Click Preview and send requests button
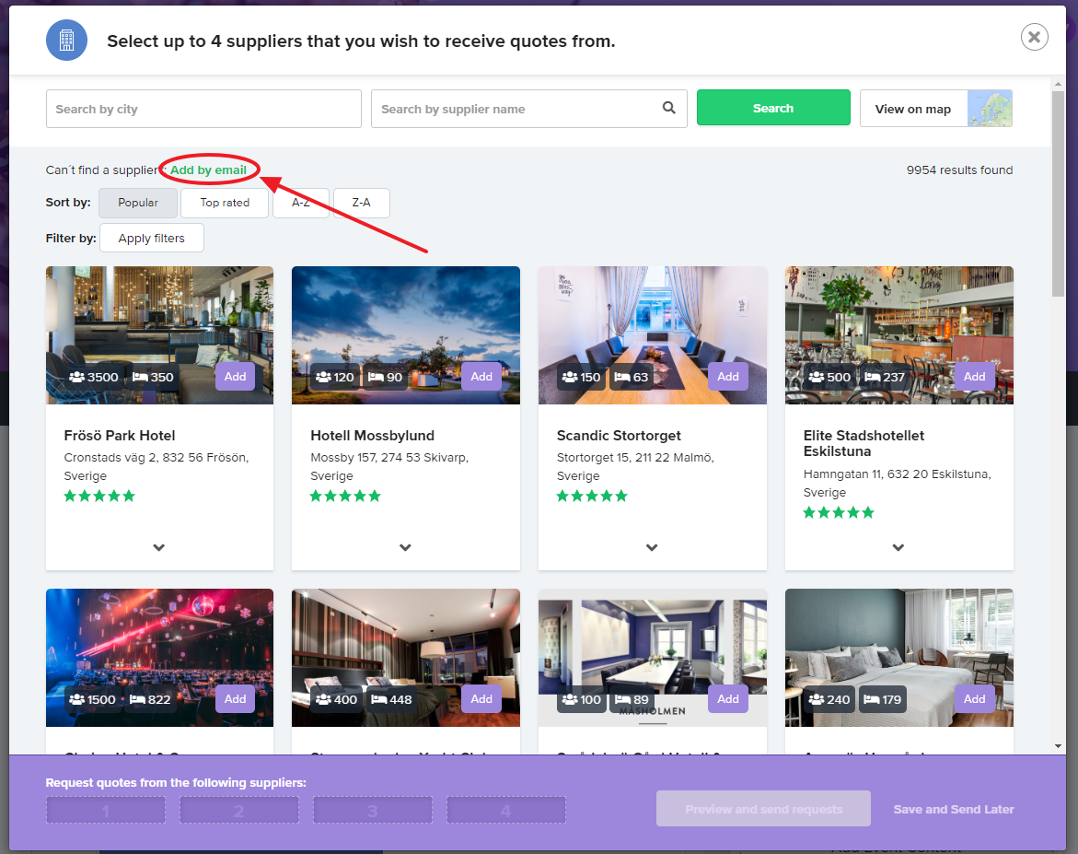 pos(763,809)
